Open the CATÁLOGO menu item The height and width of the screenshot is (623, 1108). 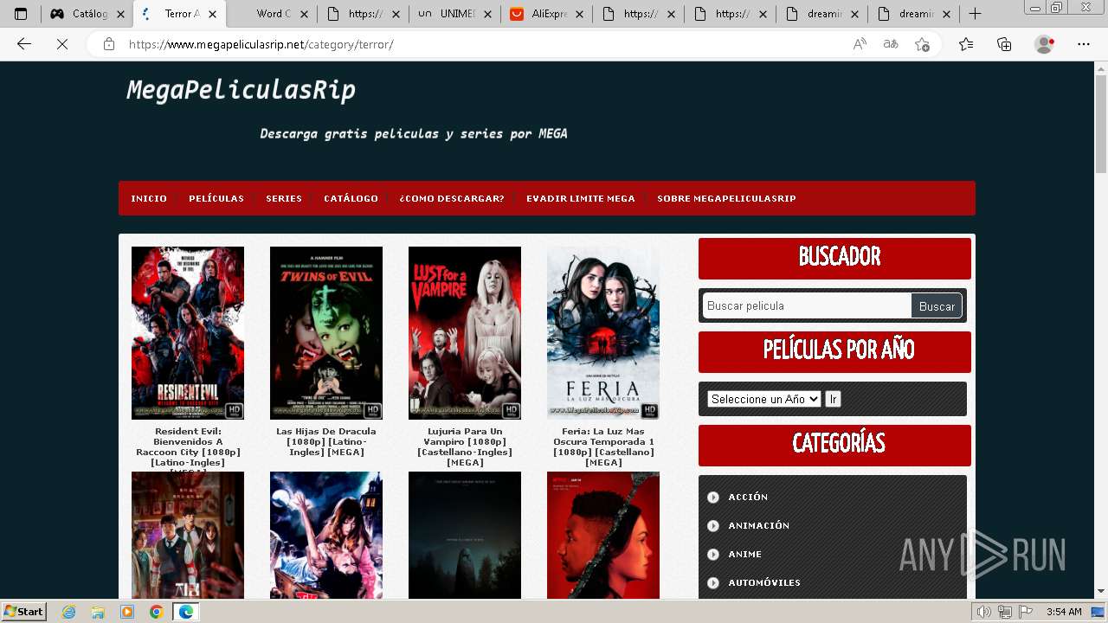coord(351,198)
